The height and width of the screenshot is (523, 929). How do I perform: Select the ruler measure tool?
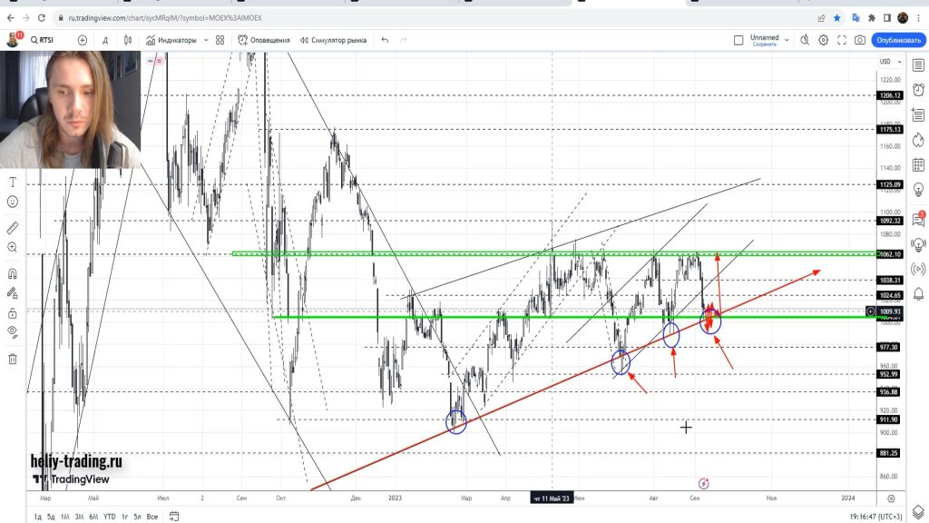13,227
